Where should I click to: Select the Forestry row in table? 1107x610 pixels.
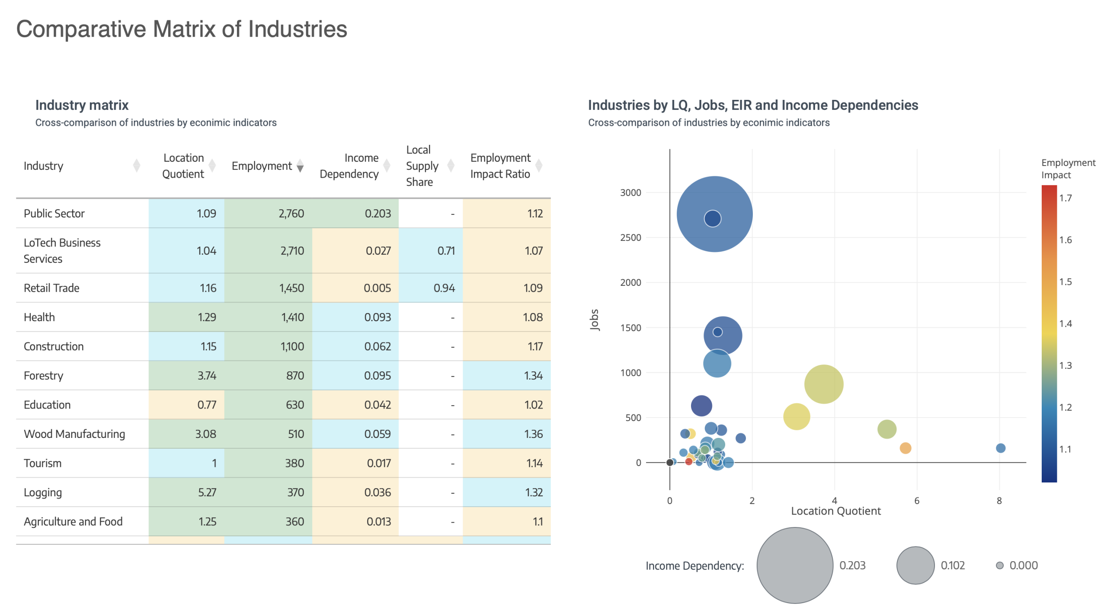(283, 375)
